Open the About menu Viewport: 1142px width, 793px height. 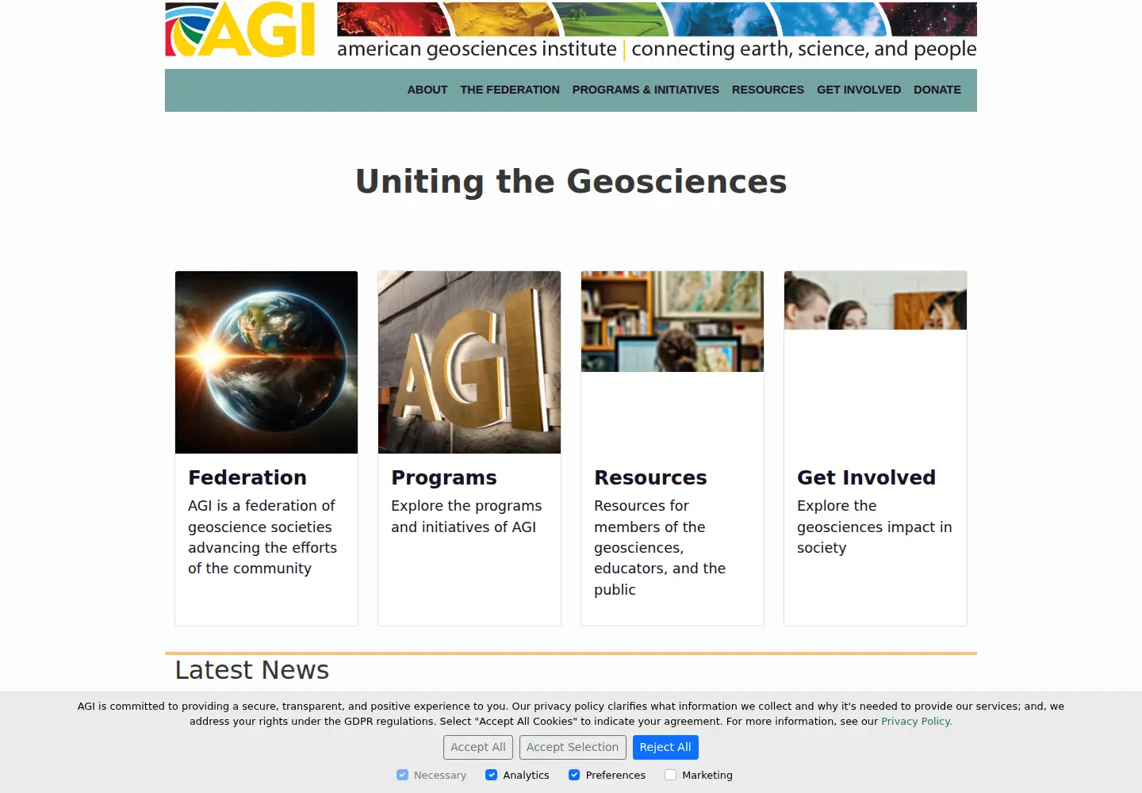click(x=427, y=90)
